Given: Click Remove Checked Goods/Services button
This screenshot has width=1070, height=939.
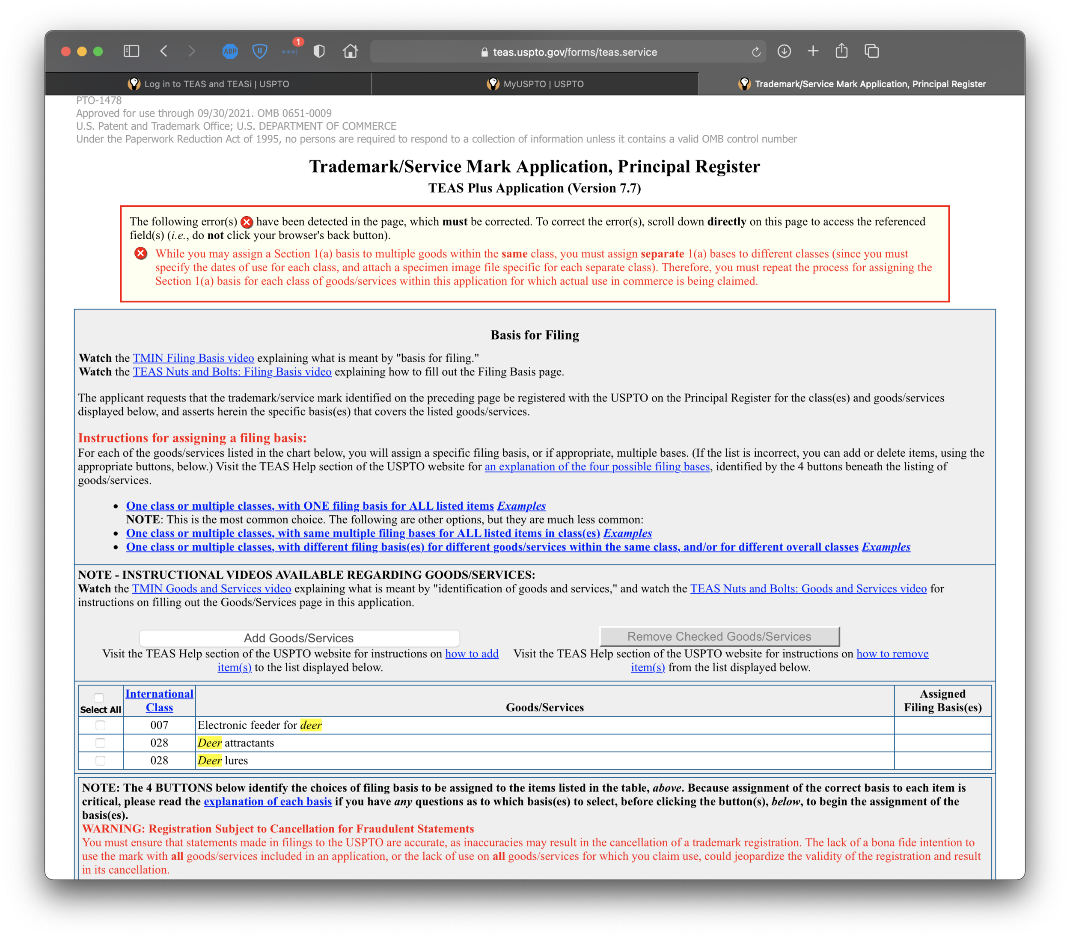Looking at the screenshot, I should pos(719,636).
